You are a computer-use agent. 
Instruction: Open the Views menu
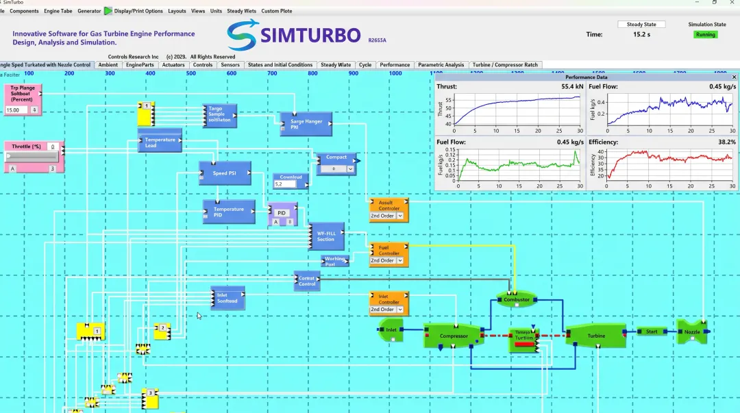click(198, 11)
